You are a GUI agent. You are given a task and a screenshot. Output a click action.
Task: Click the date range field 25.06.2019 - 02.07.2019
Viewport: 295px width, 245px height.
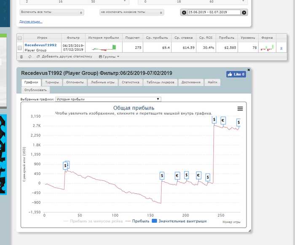click(x=214, y=12)
